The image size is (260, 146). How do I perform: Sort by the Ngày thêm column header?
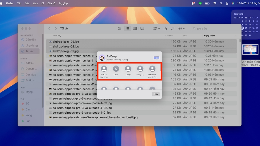tap(210, 36)
